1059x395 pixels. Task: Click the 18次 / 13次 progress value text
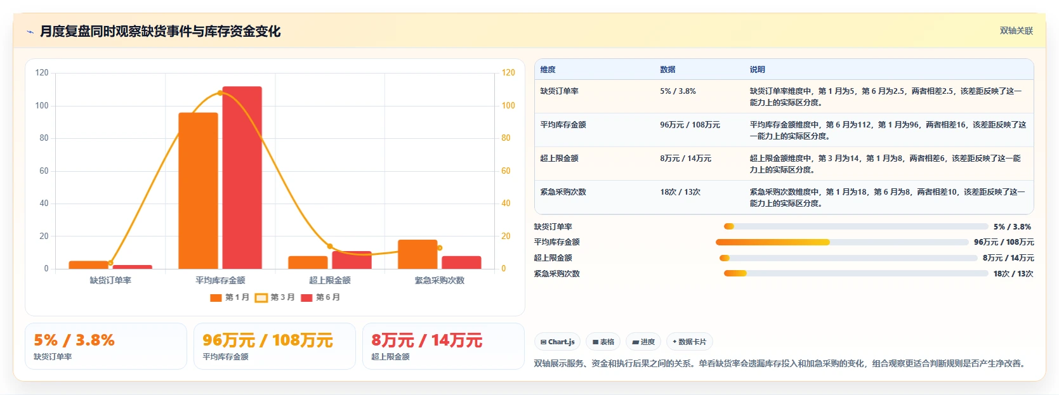tap(1013, 274)
